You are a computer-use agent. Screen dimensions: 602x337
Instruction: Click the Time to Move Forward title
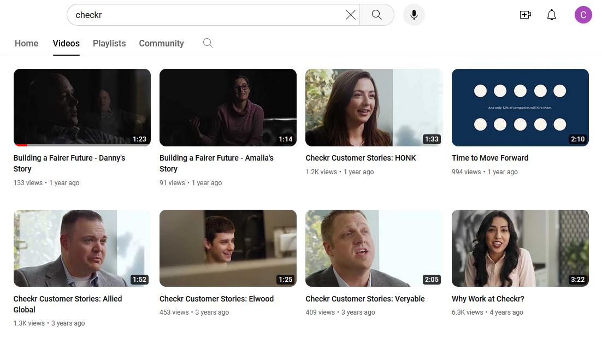point(490,158)
